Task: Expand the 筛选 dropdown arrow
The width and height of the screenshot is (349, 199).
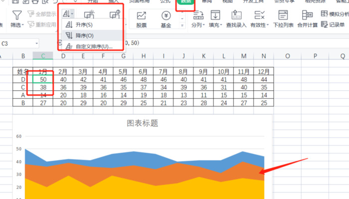Action: point(23,25)
